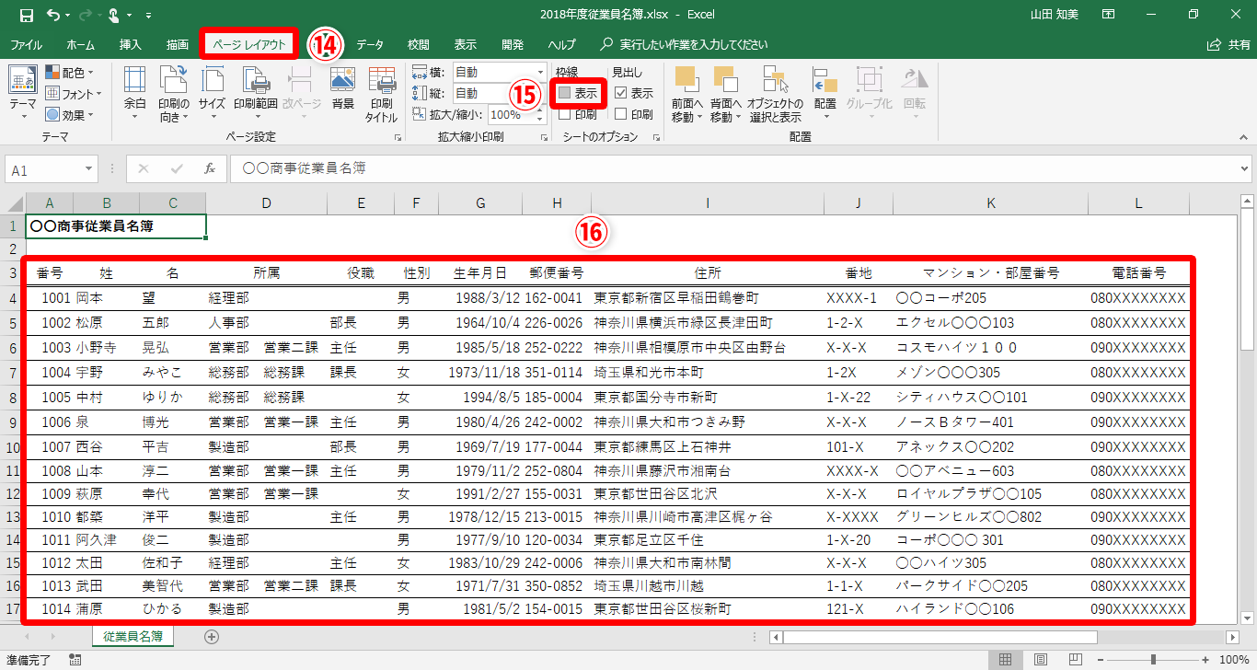
Task: Switch to Normal view in status bar
Action: tap(1006, 659)
